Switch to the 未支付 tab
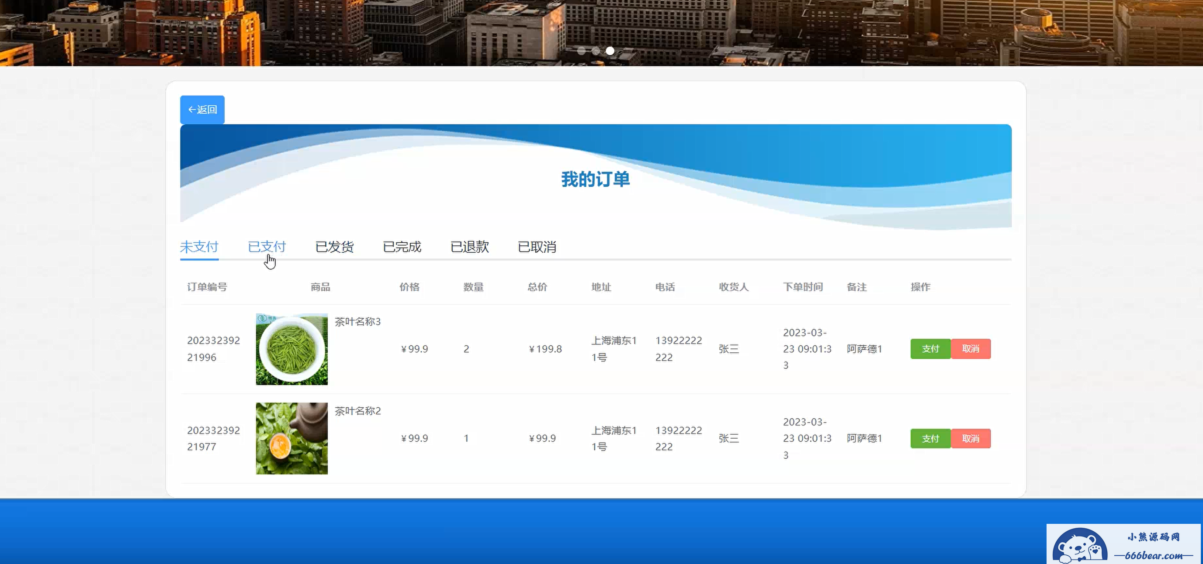1203x564 pixels. pos(199,247)
